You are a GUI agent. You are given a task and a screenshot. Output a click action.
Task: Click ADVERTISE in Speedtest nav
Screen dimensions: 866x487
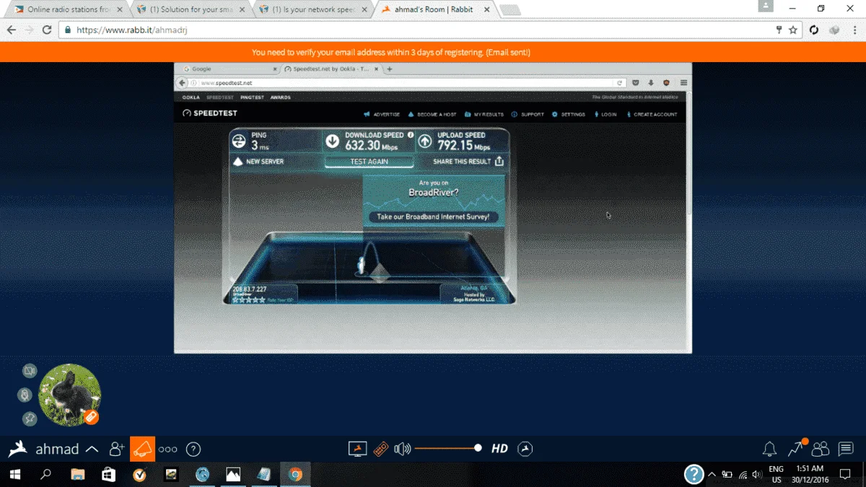pyautogui.click(x=382, y=114)
